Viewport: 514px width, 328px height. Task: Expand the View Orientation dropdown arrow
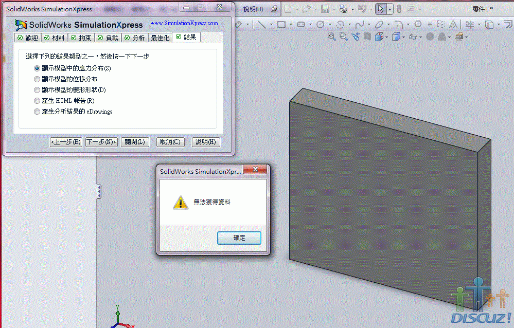point(387,38)
